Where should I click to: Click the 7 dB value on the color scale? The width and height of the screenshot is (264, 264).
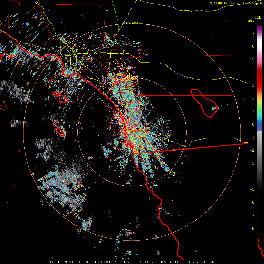point(253,33)
